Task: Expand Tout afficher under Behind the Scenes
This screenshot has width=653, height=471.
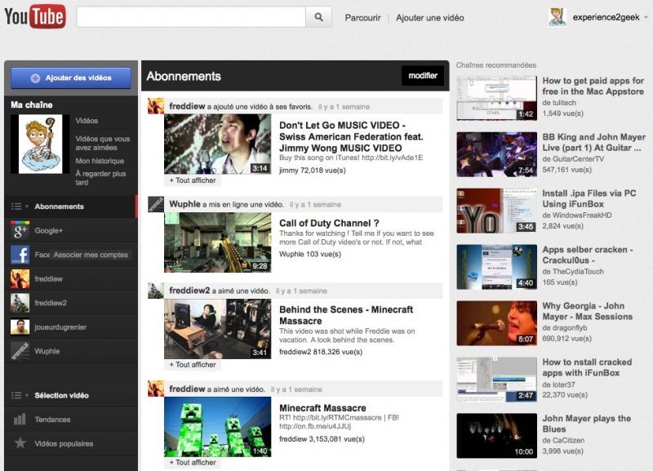Action: [193, 364]
